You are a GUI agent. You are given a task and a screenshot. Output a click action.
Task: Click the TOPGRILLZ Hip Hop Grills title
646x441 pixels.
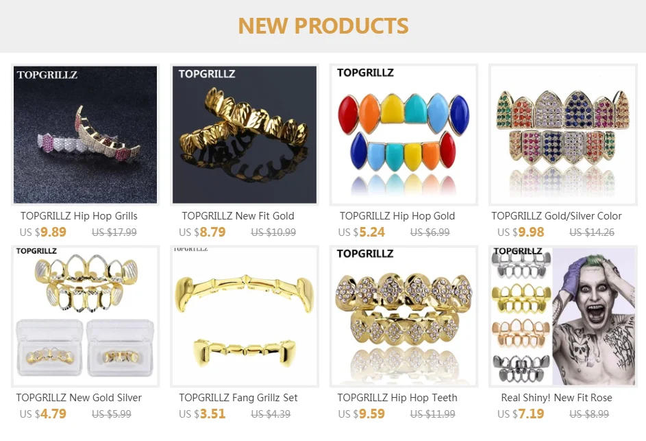tap(79, 216)
